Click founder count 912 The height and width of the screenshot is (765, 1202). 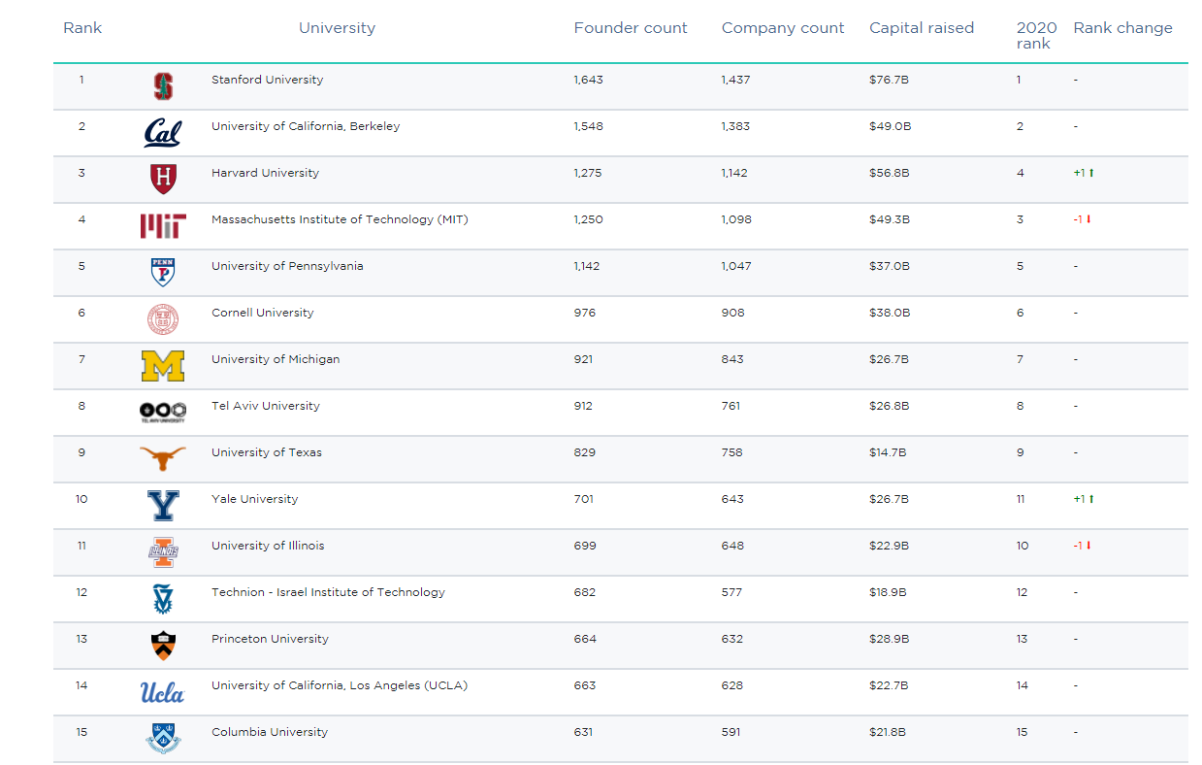coord(583,406)
